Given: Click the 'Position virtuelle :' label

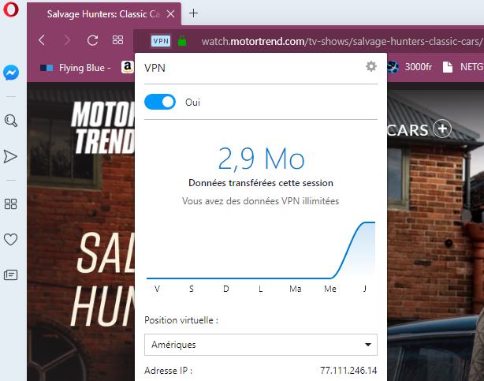Looking at the screenshot, I should (181, 320).
